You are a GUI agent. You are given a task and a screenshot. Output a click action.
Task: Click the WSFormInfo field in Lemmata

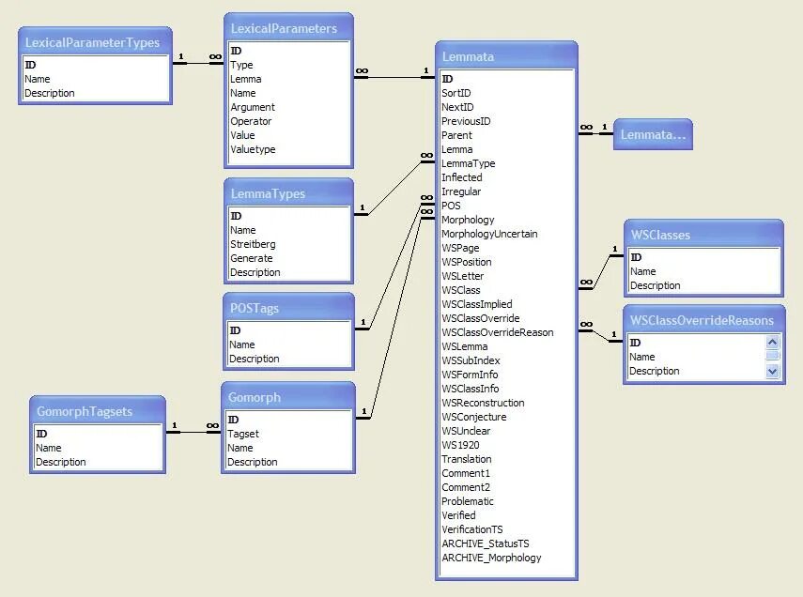tap(507, 375)
